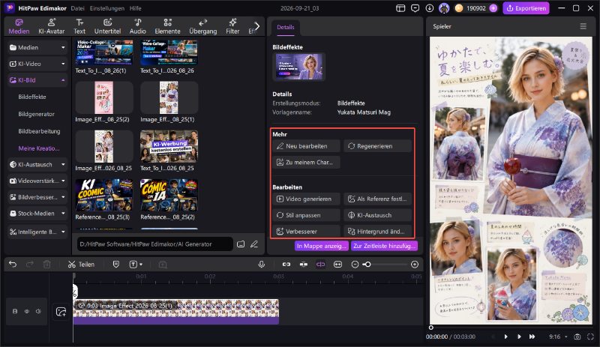Image resolution: width=600 pixels, height=347 pixels.
Task: Click the Exportieren button
Action: click(x=526, y=8)
